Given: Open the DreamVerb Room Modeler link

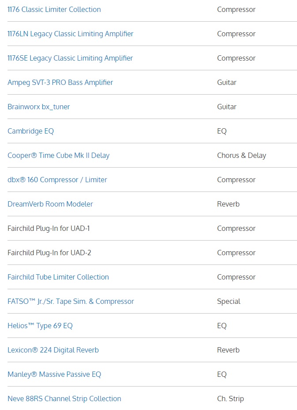Looking at the screenshot, I should (50, 204).
